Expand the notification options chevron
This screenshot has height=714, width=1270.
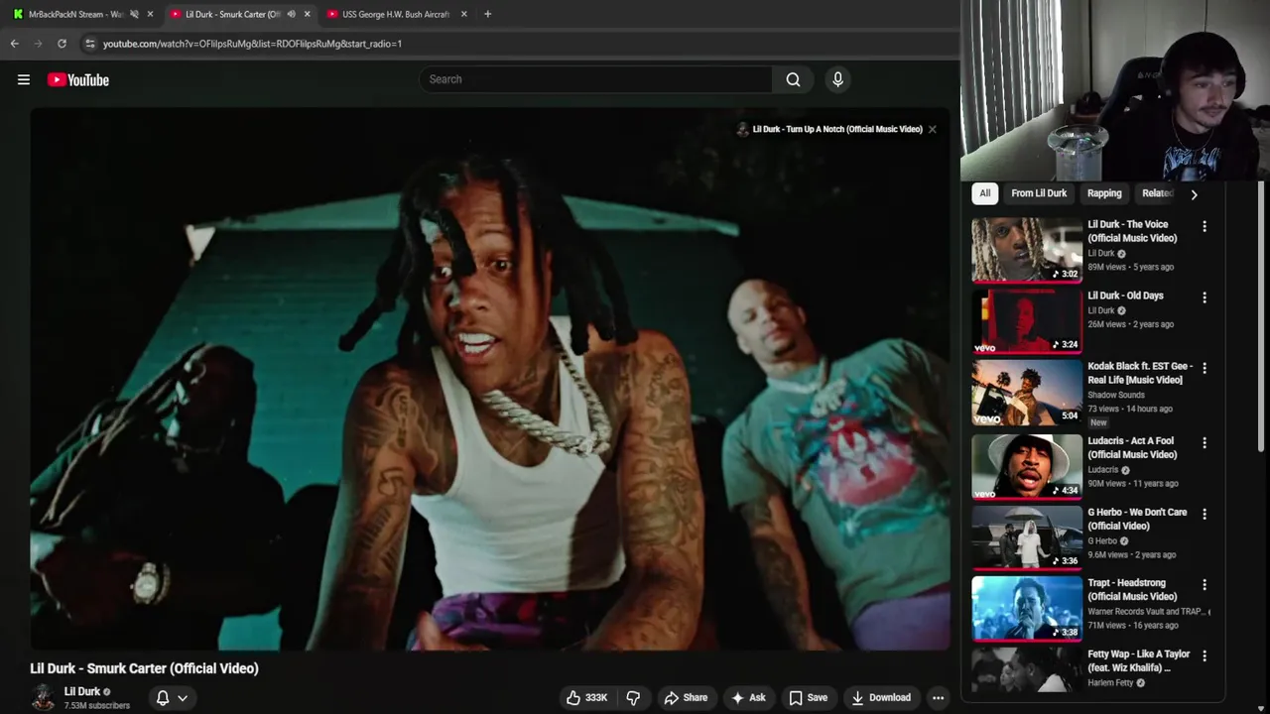pos(183,698)
